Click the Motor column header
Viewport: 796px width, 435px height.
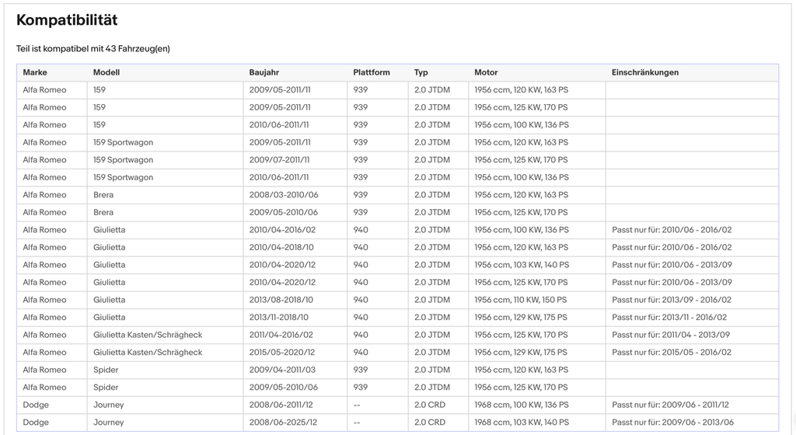click(x=486, y=72)
